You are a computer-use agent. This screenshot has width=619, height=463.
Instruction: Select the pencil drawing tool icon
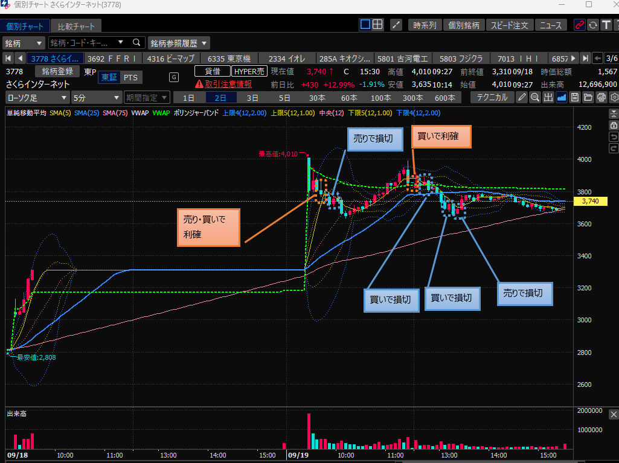point(522,97)
